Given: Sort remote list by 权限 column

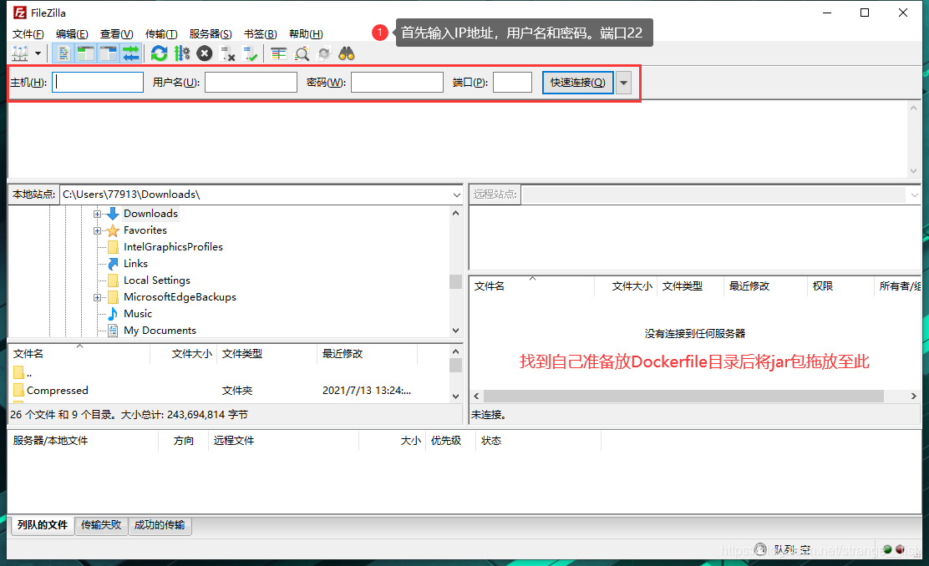Looking at the screenshot, I should tap(840, 286).
